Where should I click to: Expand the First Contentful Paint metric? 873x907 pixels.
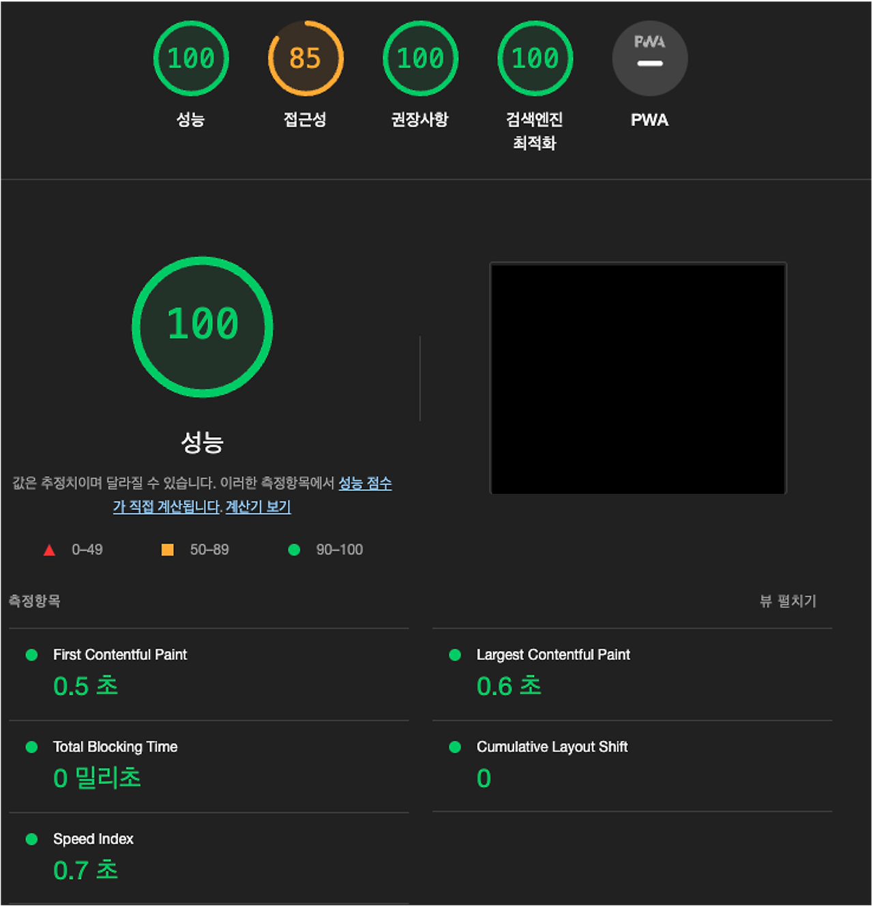click(120, 655)
